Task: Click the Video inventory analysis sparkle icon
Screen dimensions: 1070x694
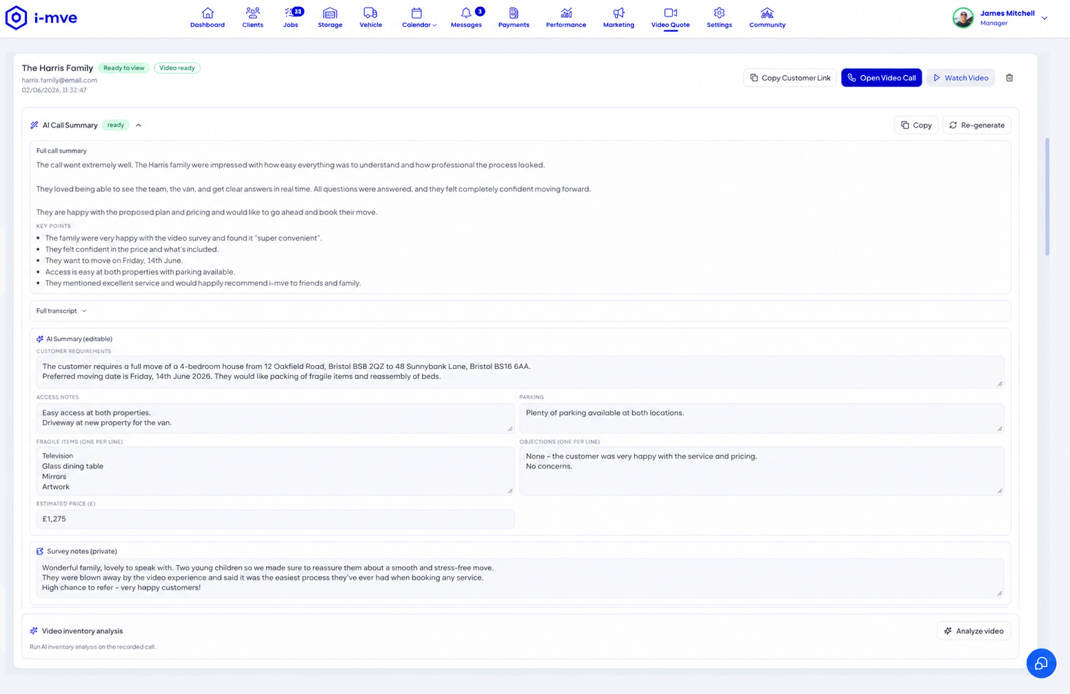Action: 34,631
